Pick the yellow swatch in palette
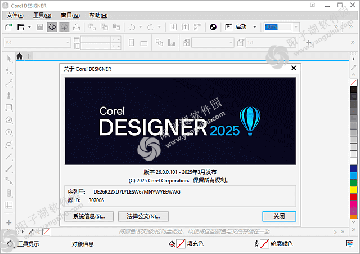Image resolution: width=360 pixels, height=254 pixels. (354, 190)
